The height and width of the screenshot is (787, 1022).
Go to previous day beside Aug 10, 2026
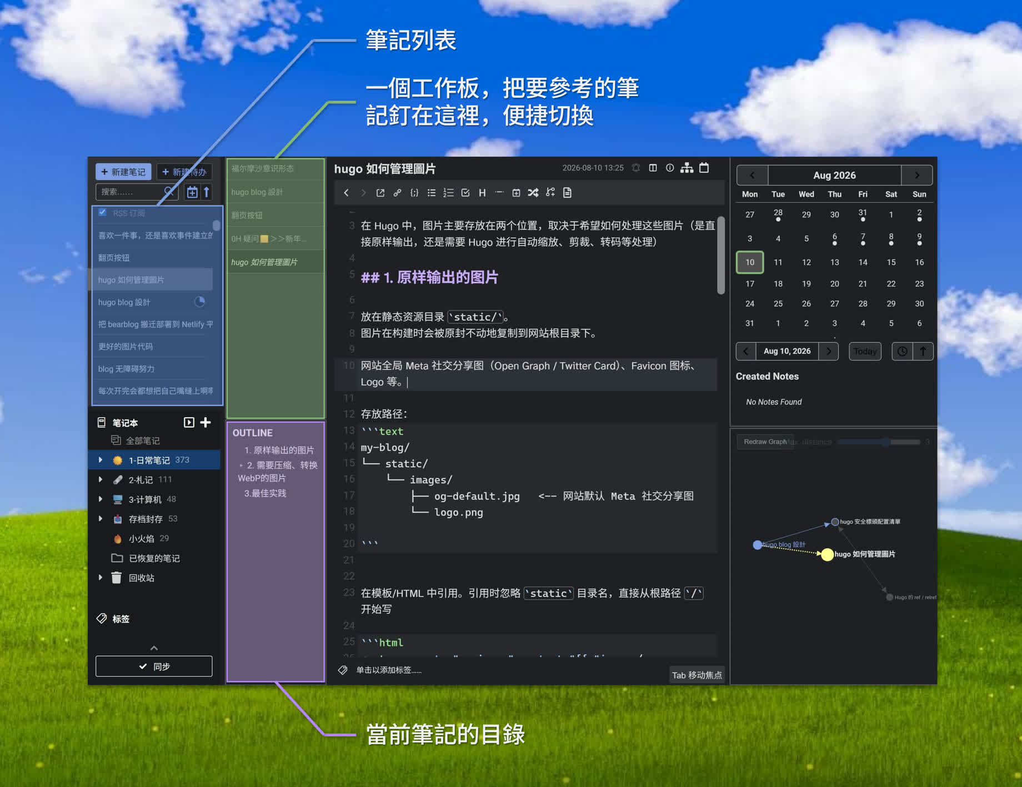pos(746,352)
